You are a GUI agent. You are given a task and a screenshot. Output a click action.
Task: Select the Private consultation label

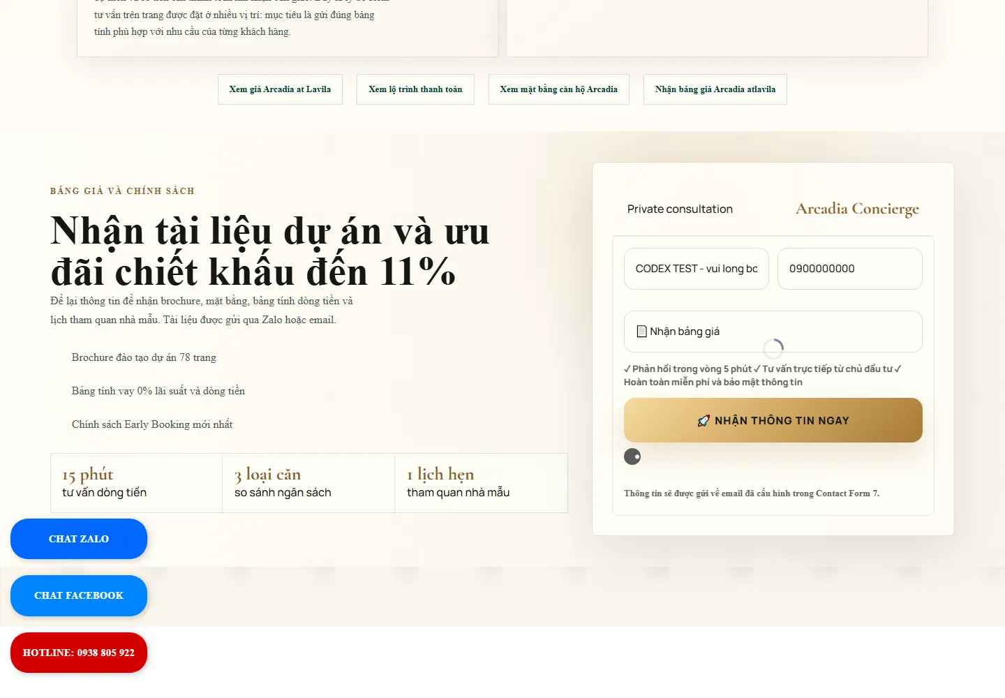click(x=680, y=209)
